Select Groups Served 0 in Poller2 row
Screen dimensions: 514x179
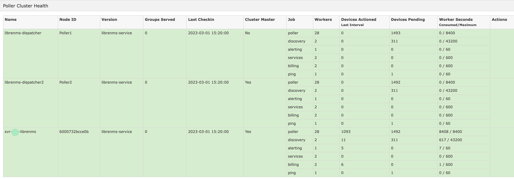coord(146,82)
